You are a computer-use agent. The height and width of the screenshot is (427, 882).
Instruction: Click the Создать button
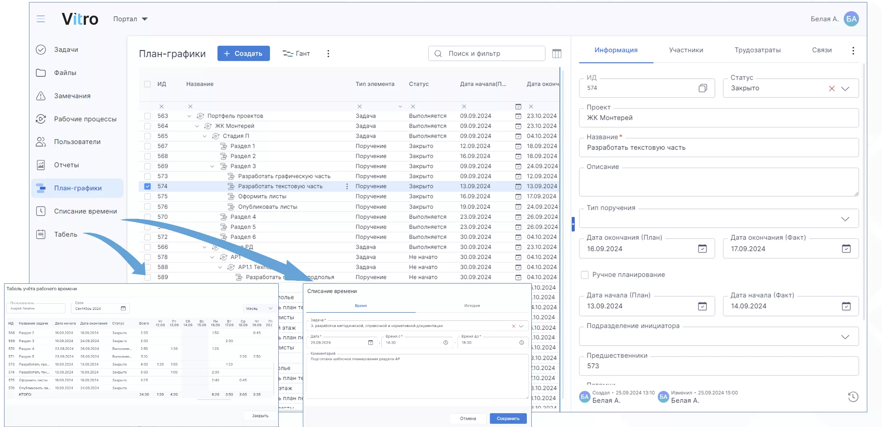(243, 53)
